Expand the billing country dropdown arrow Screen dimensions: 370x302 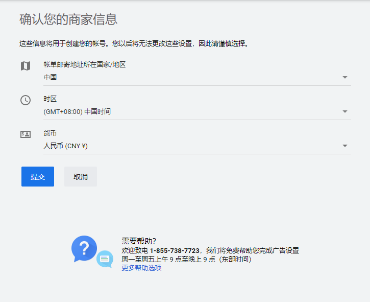coord(345,77)
